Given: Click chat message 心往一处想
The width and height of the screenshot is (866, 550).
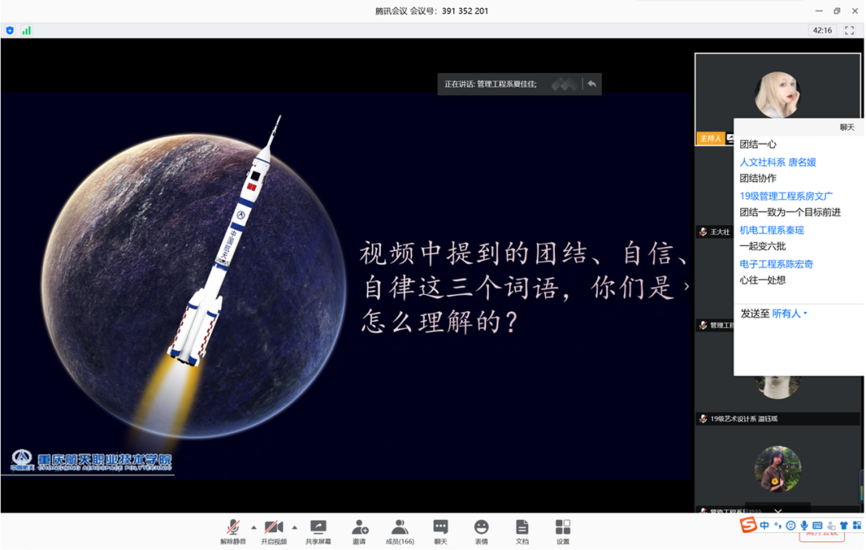Looking at the screenshot, I should coord(763,280).
